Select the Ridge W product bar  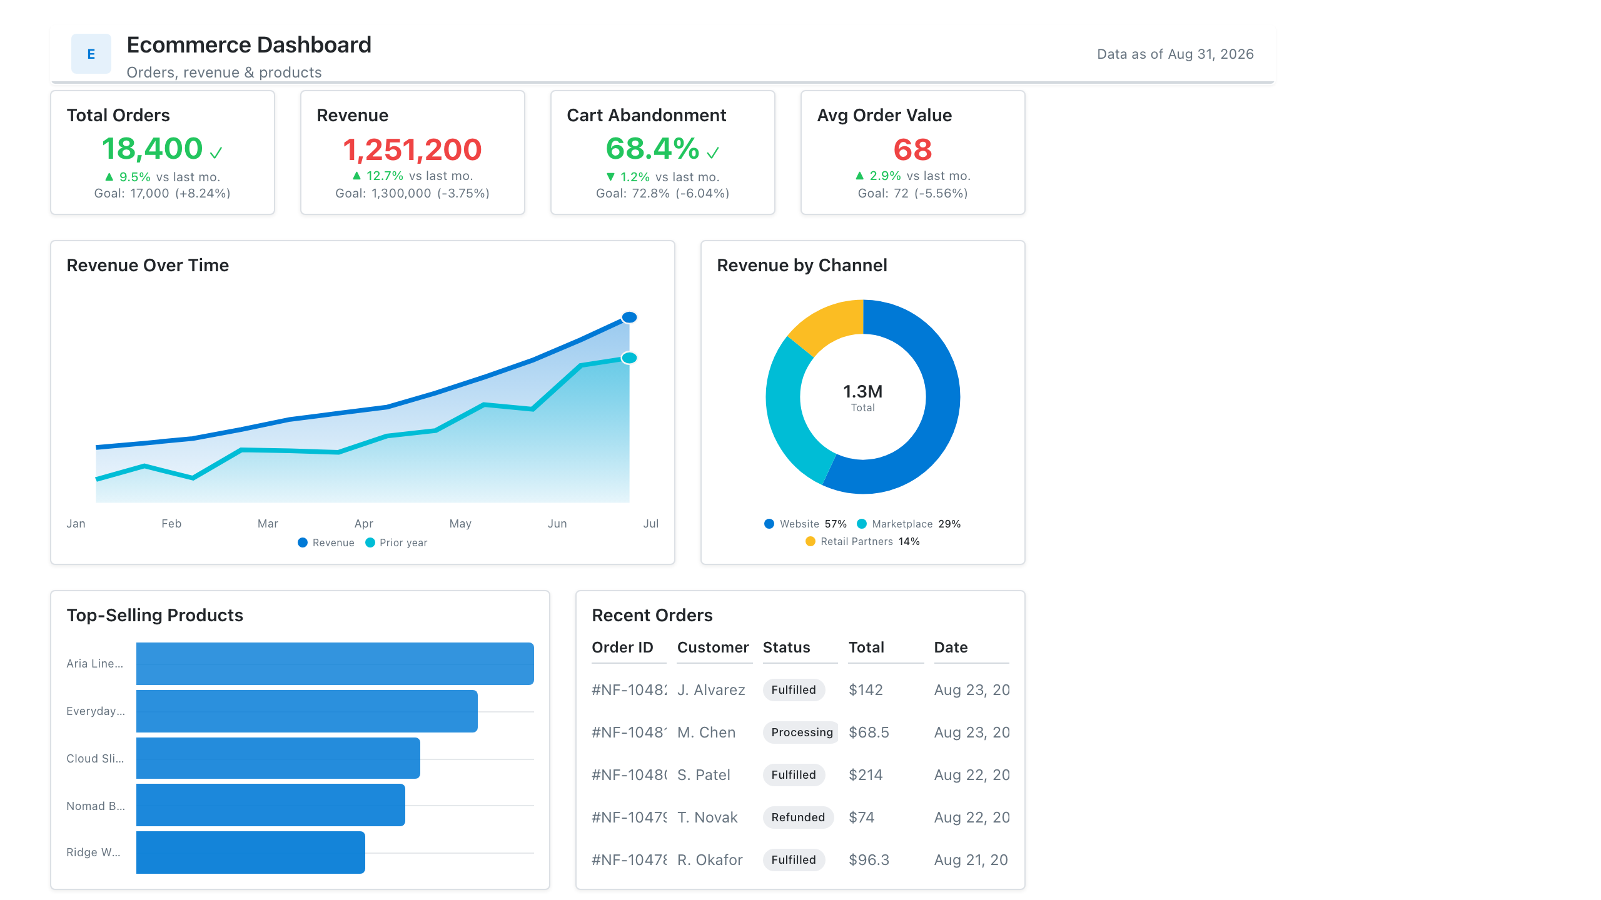tap(250, 852)
